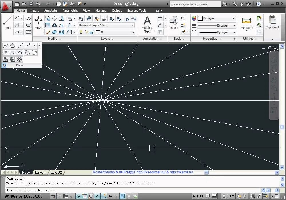286x200 pixels.
Task: Select the Spline tool in Draw flyout
Action: 6,45
